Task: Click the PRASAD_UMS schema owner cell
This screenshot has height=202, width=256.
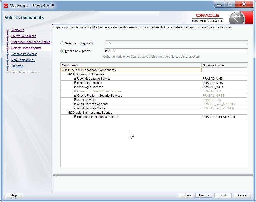Action: click(224, 79)
